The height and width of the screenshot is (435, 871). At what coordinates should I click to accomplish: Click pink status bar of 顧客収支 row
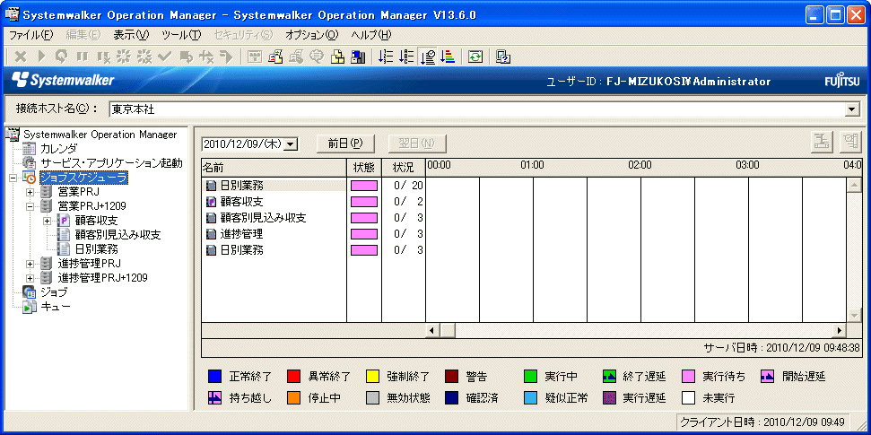(364, 202)
